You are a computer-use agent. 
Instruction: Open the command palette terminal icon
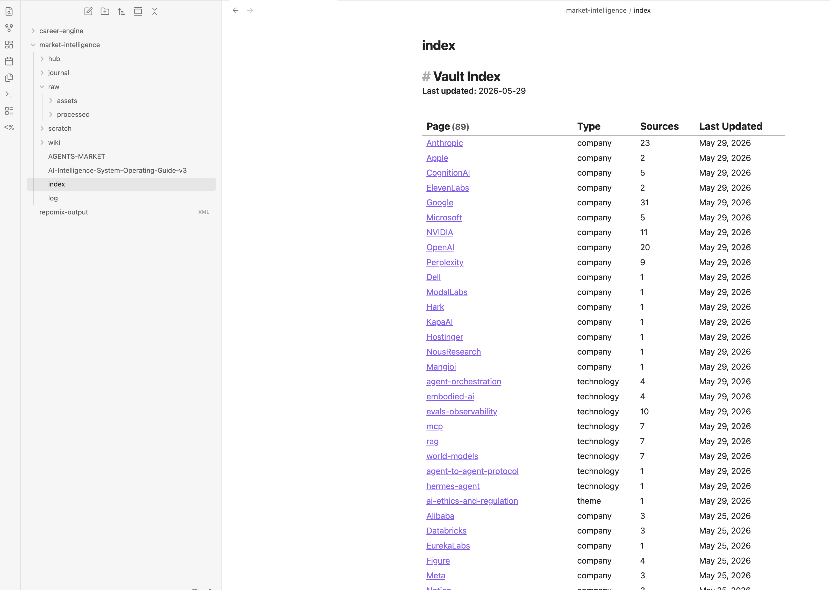pos(9,94)
